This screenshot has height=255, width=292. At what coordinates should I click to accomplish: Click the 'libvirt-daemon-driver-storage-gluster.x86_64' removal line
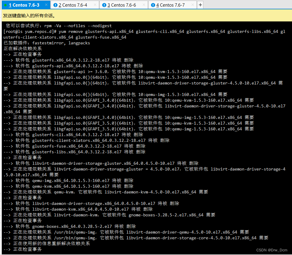tap(101, 163)
